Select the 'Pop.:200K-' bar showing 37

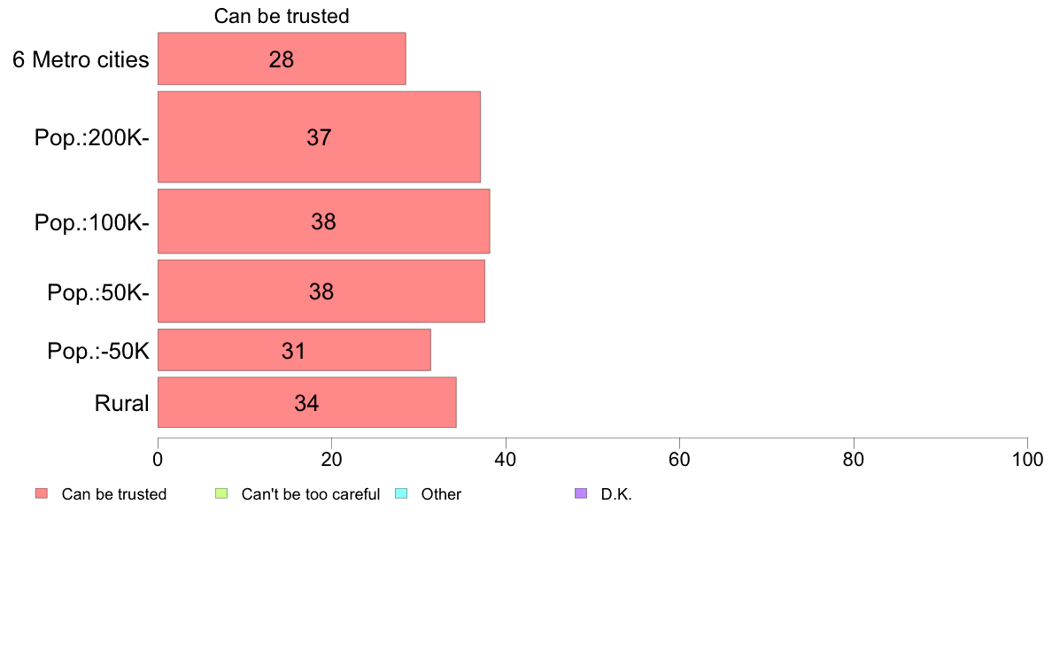click(x=320, y=137)
